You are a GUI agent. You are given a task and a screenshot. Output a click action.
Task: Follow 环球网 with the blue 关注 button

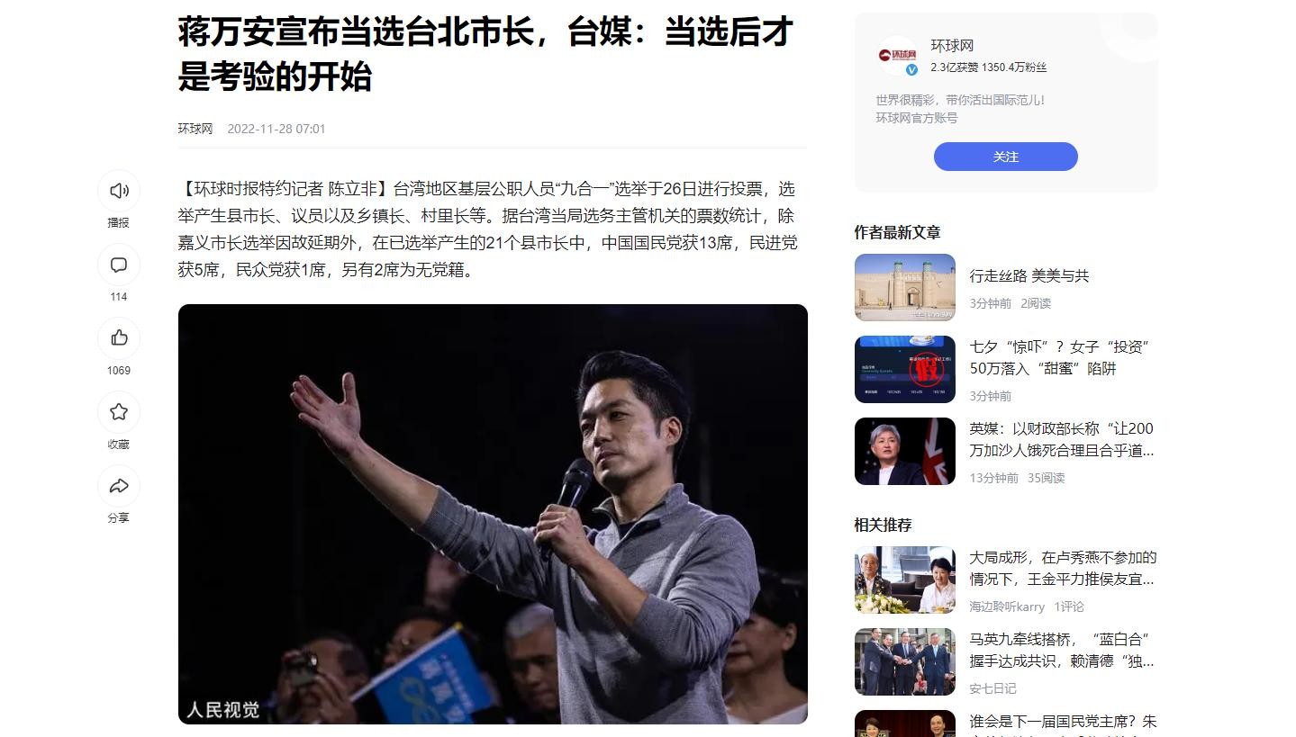tap(1005, 157)
